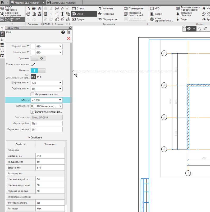Select the СПДС. Черчение toolbar set
This screenshot has width=210, height=212.
(12, 8)
